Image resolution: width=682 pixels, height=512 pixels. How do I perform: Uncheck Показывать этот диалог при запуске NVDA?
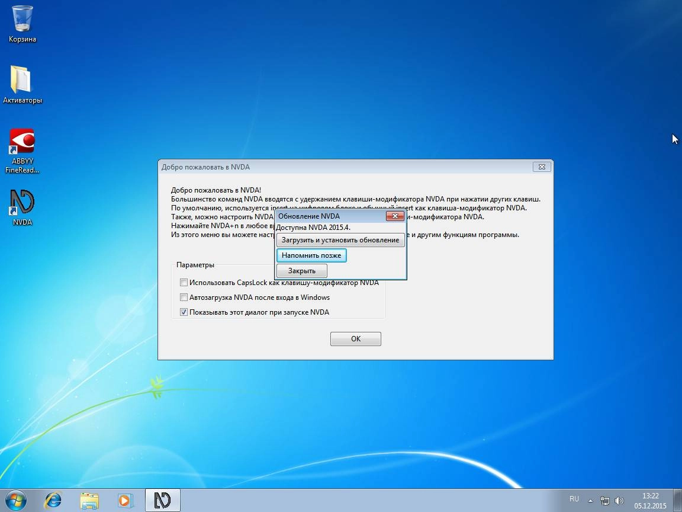tap(255, 312)
